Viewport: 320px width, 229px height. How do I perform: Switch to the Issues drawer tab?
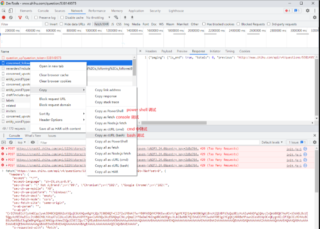click(x=52, y=135)
